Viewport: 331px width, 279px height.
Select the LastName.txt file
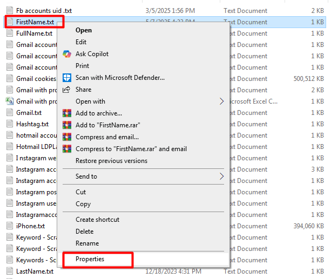[x=35, y=271]
